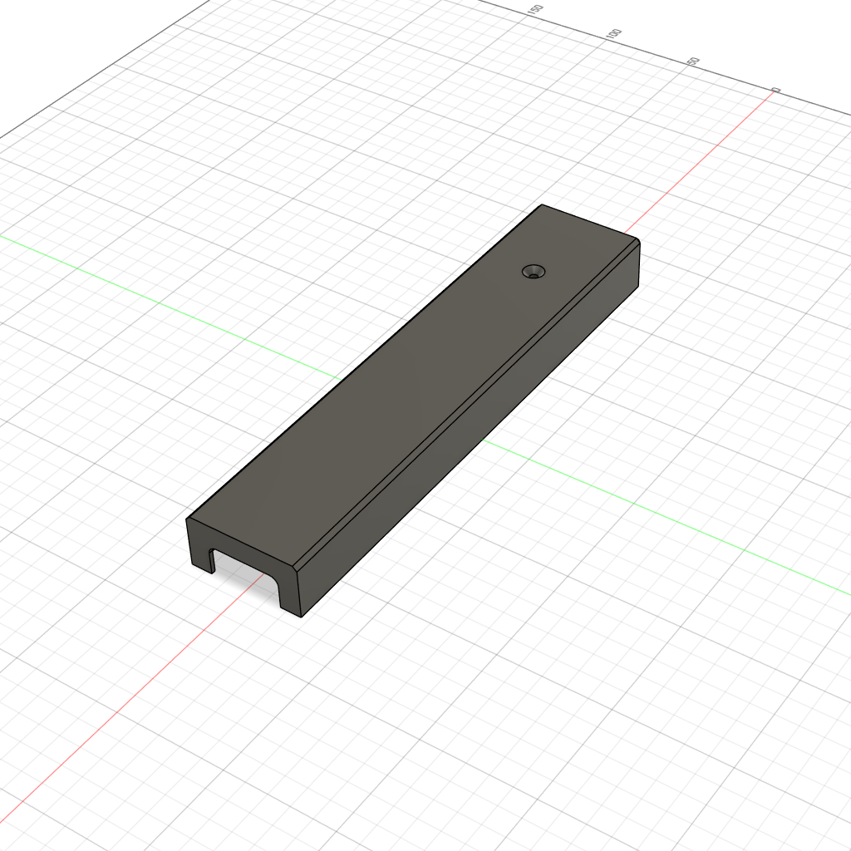851x851 pixels.
Task: Select the countersunk hole on the top face
Action: click(534, 272)
